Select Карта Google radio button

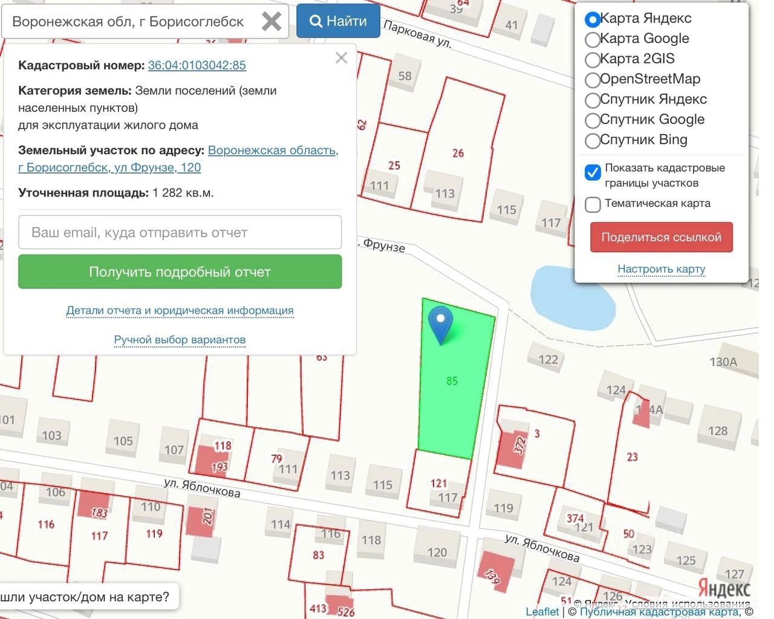[x=593, y=40]
